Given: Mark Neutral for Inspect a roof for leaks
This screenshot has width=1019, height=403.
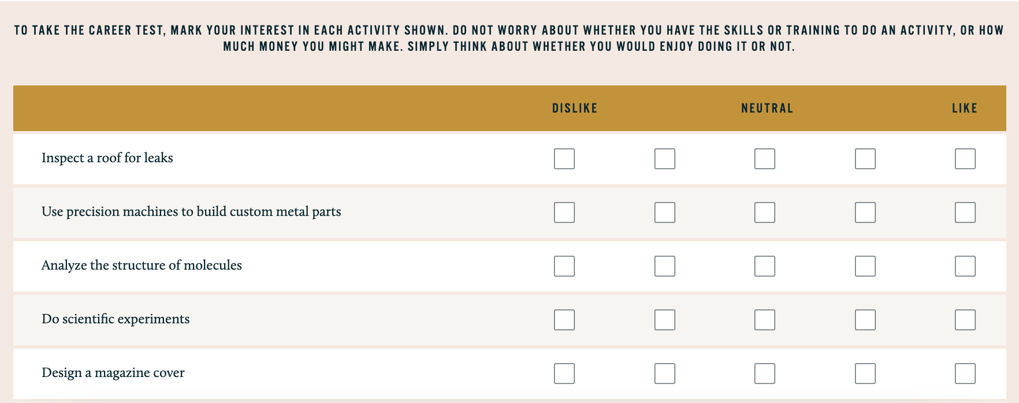Looking at the screenshot, I should 765,159.
